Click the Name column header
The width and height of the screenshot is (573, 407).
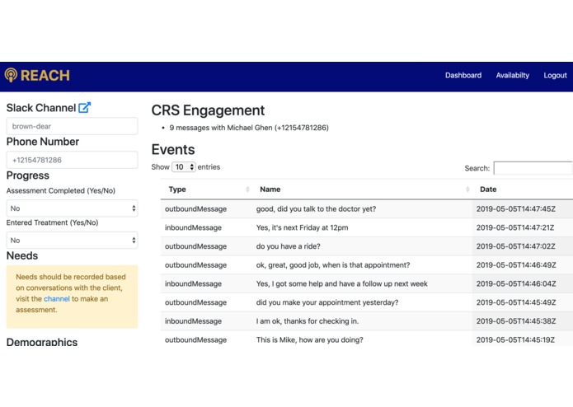coord(362,189)
